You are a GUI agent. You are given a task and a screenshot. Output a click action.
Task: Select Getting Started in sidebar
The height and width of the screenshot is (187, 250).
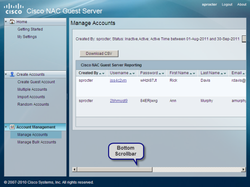point(30,29)
